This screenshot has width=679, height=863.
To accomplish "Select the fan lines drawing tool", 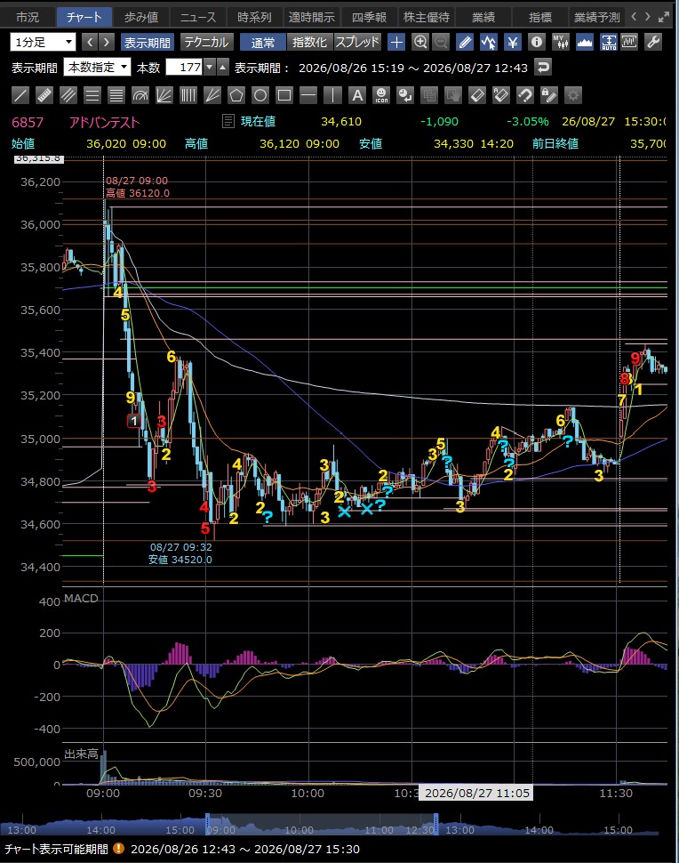I will [164, 95].
